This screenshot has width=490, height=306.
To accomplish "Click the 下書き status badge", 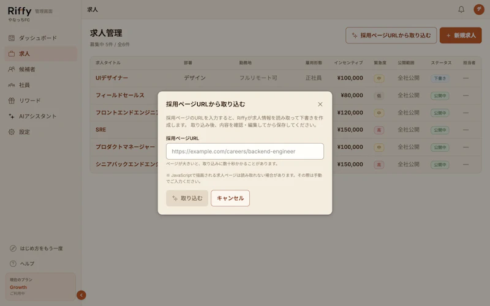I will pos(440,78).
